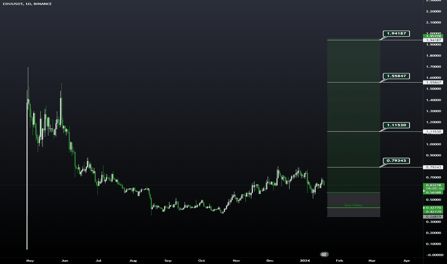Click the white 1.55847 price axis label
Image resolution: width=447 pixels, height=264 pixels.
pyautogui.click(x=433, y=82)
